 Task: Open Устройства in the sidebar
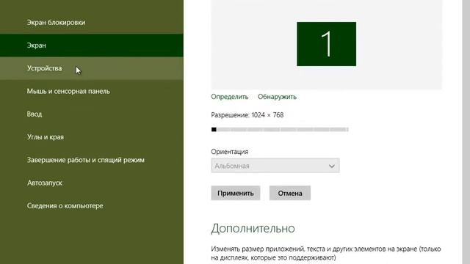(91, 68)
